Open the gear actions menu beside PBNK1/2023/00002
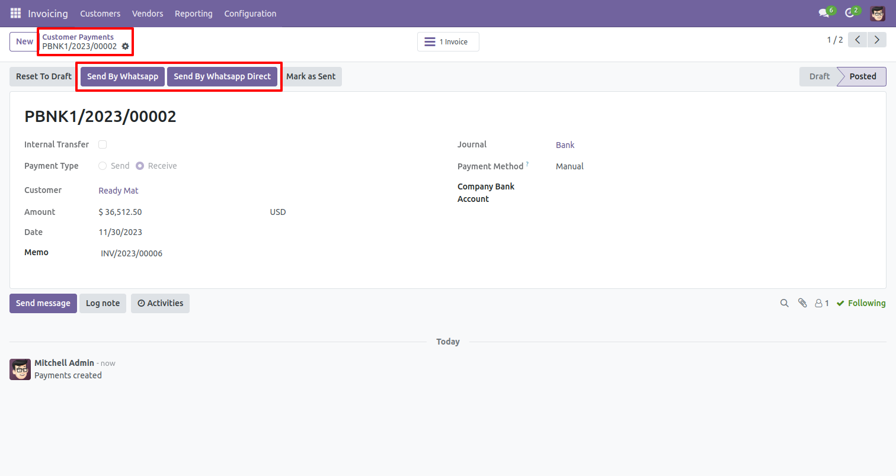Screen dimensions: 896x476 125,46
